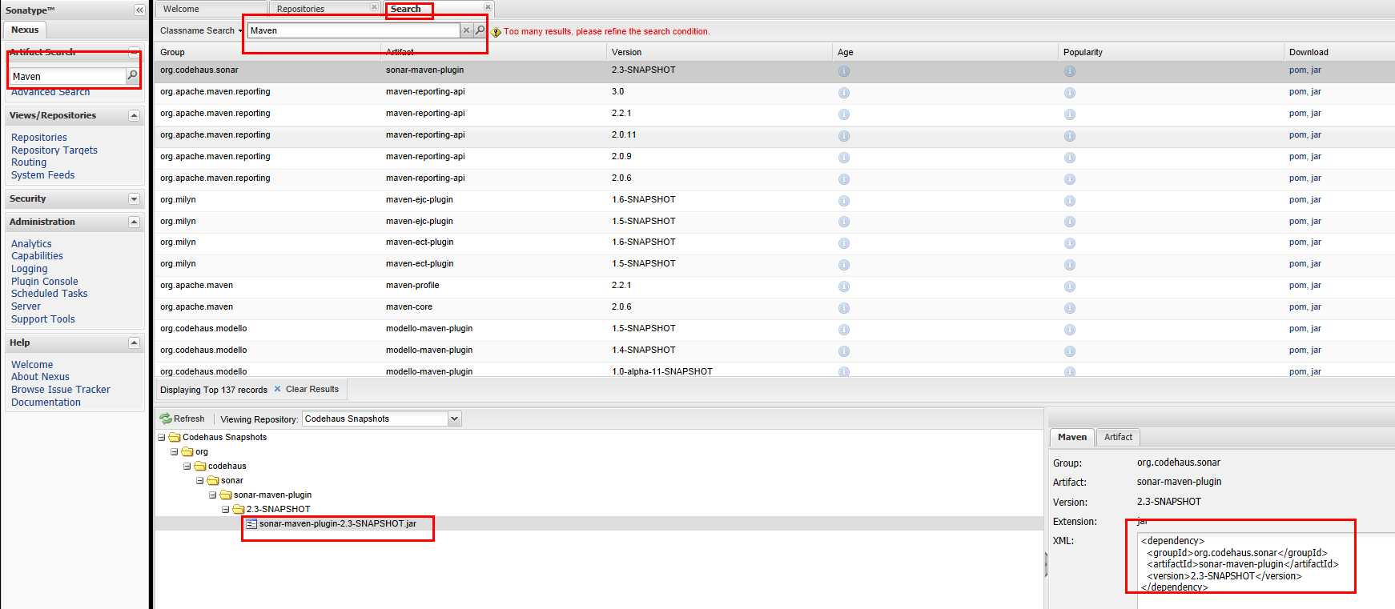
Task: Collapse the codehaus tree node
Action: tap(187, 467)
